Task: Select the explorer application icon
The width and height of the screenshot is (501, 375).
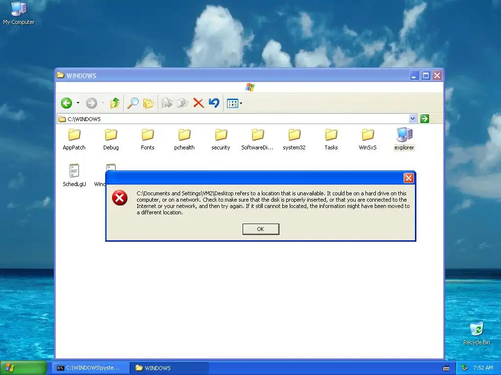Action: pyautogui.click(x=404, y=139)
